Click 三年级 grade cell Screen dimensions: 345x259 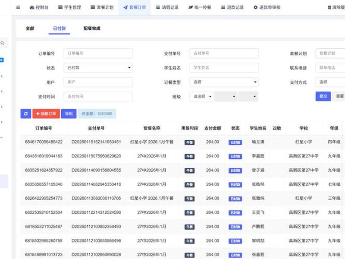334,198
